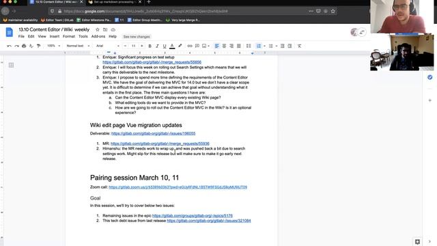Open the Edit menu

click(31, 36)
